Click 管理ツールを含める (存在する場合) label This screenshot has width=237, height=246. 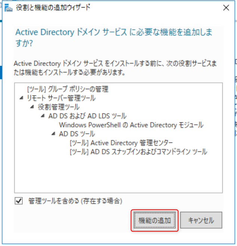coord(75,201)
